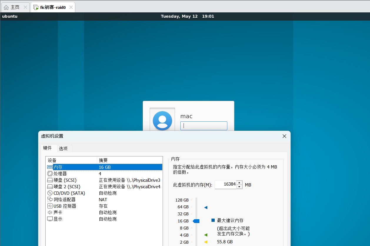Click the yellow minimum memory marker

pos(206,242)
